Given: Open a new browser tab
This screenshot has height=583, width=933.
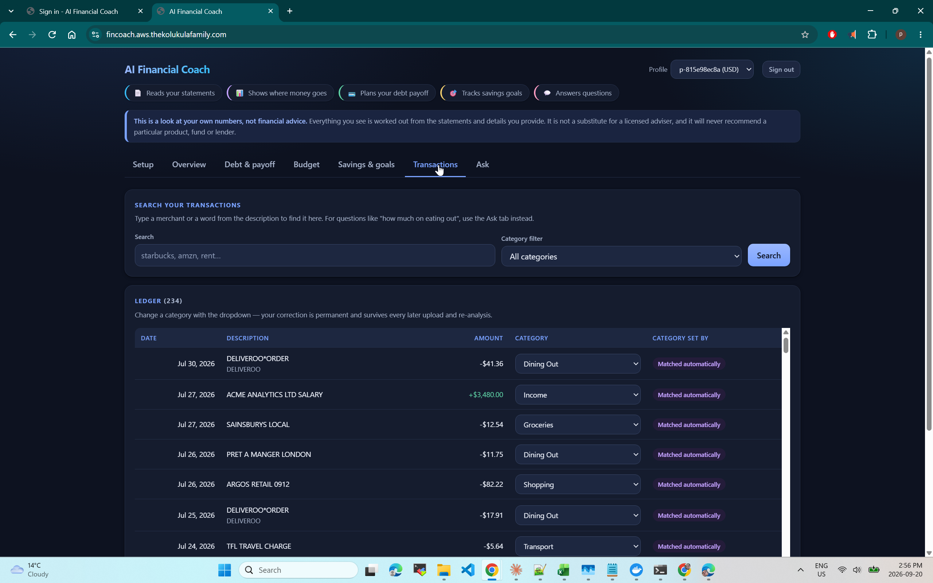Looking at the screenshot, I should [x=290, y=11].
